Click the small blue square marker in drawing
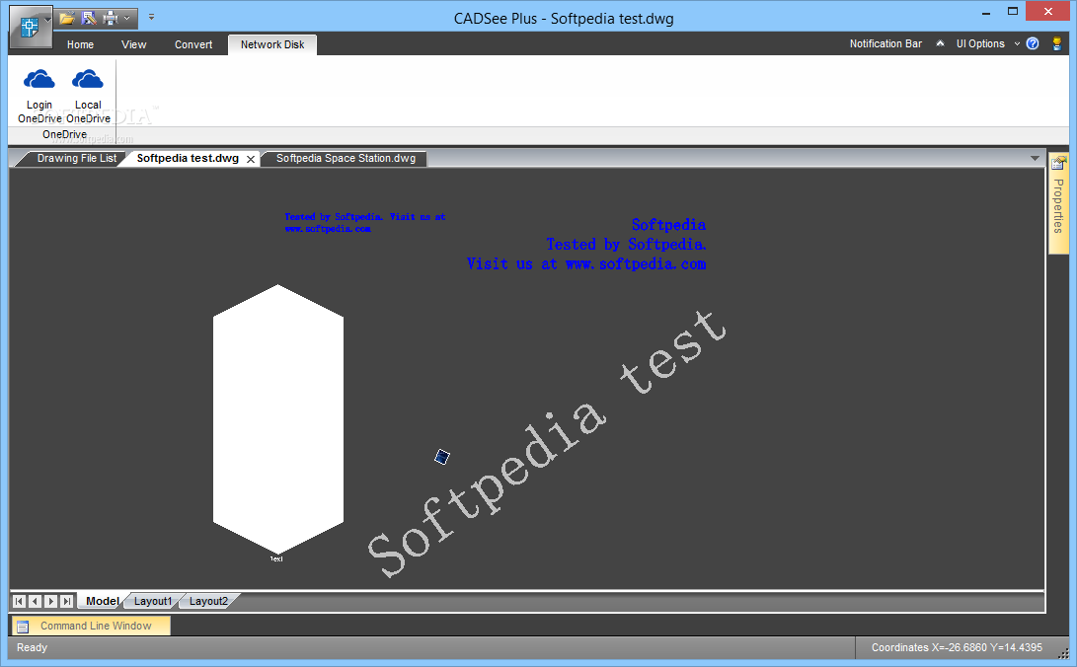 pyautogui.click(x=442, y=457)
